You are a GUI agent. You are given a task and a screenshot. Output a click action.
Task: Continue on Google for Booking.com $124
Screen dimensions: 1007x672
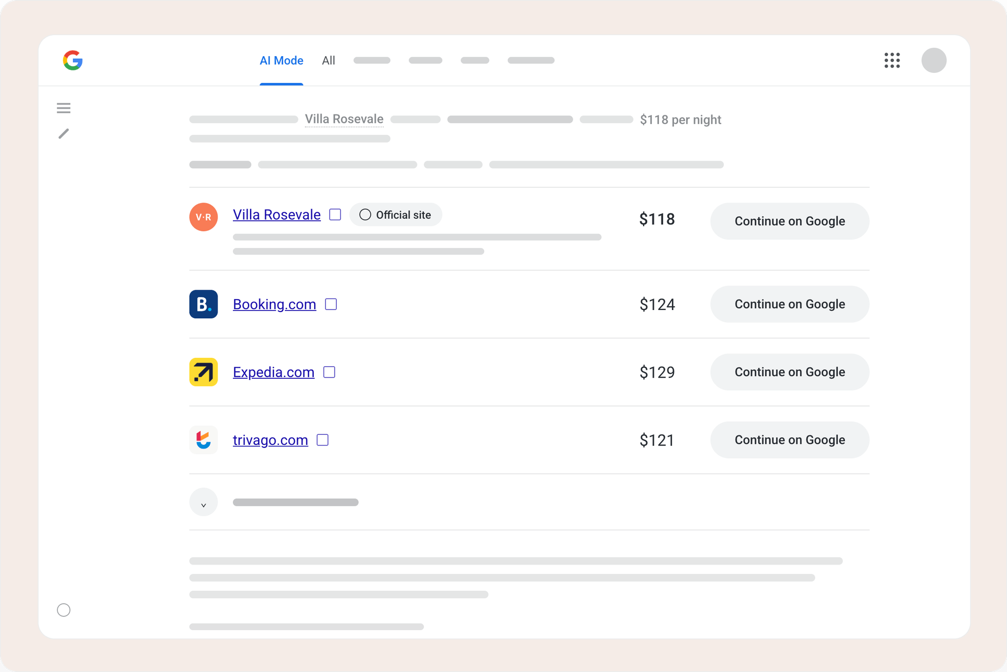tap(789, 304)
